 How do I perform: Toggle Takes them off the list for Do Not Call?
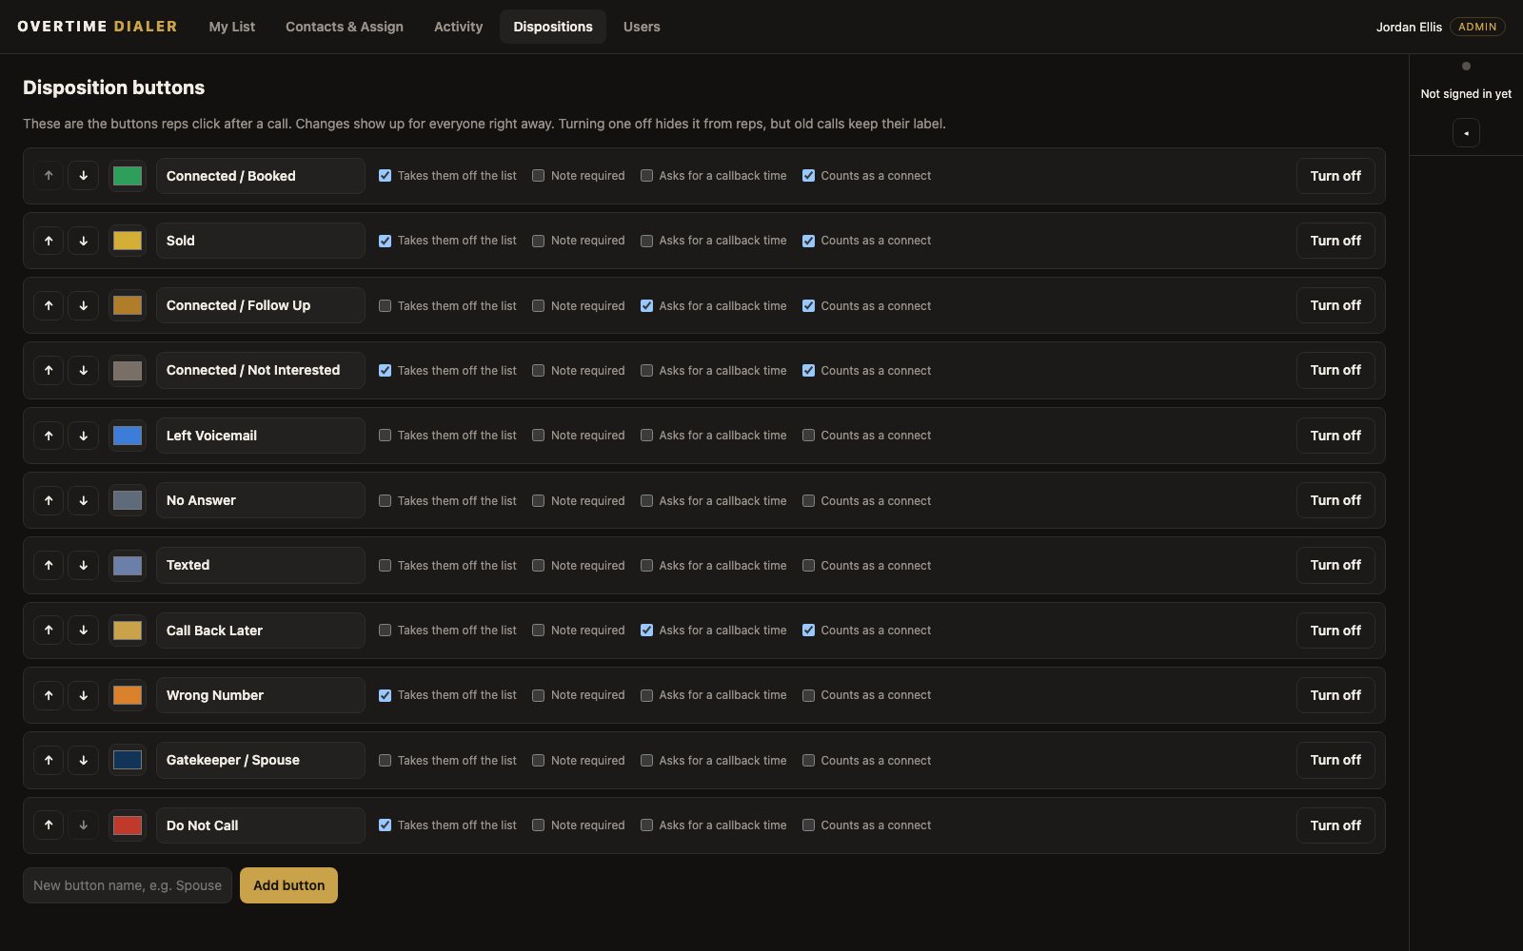(385, 825)
